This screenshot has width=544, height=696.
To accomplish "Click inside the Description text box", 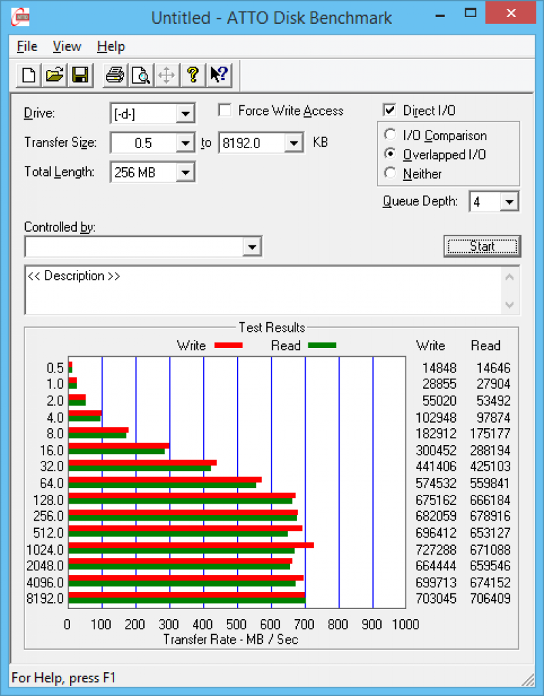I will 263,290.
